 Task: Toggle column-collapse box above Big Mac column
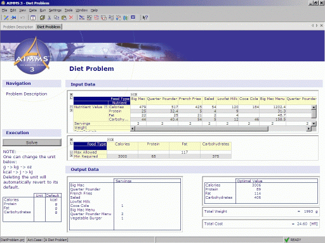(x=132, y=94)
